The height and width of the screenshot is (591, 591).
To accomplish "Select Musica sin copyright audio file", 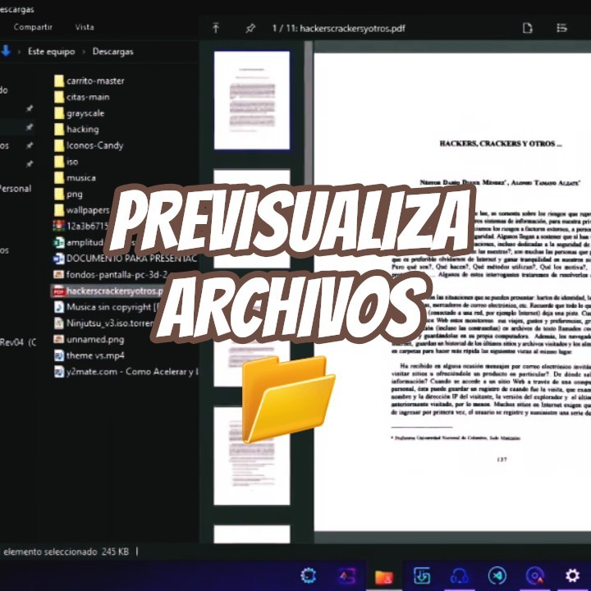I will click(107, 307).
